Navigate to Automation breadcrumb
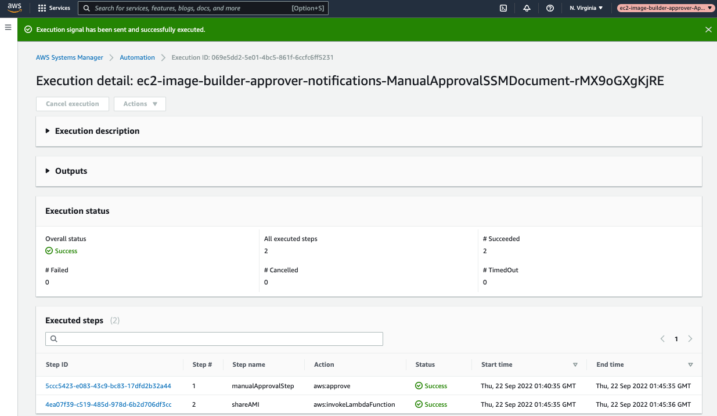Viewport: 717px width, 416px height. pos(137,57)
